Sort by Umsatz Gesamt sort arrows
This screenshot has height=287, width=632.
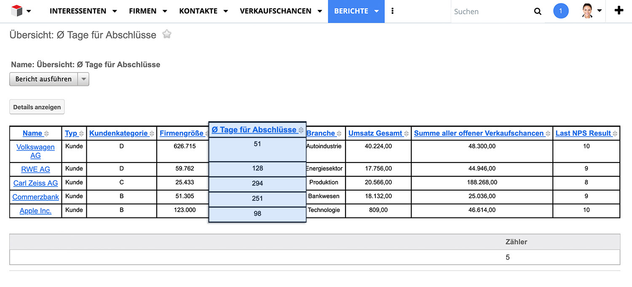(406, 133)
